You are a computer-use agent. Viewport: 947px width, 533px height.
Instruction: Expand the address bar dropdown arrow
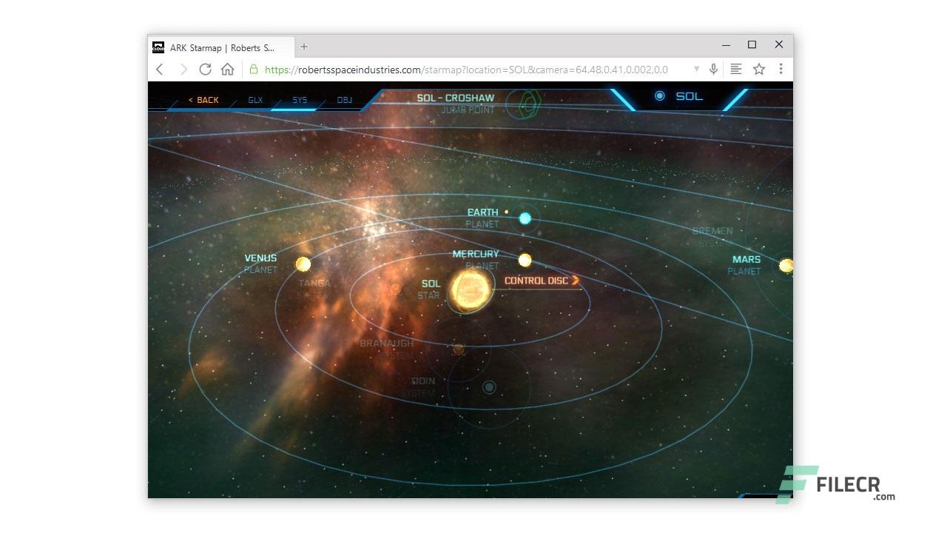point(696,69)
